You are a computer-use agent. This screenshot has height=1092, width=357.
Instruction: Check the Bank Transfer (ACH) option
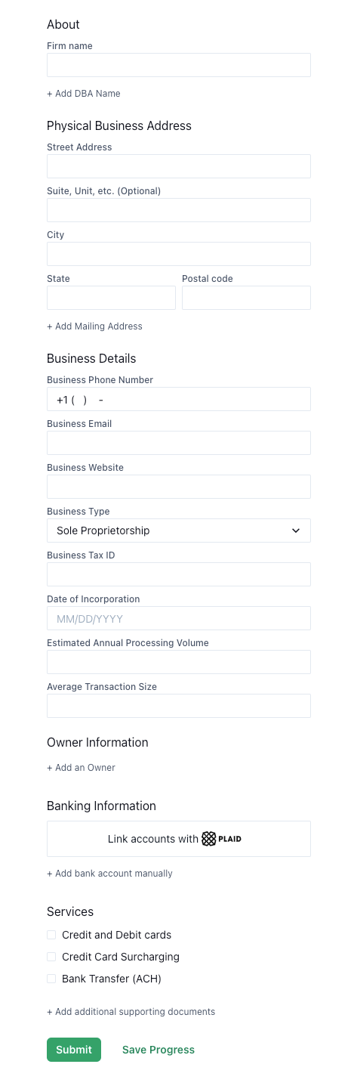click(51, 979)
